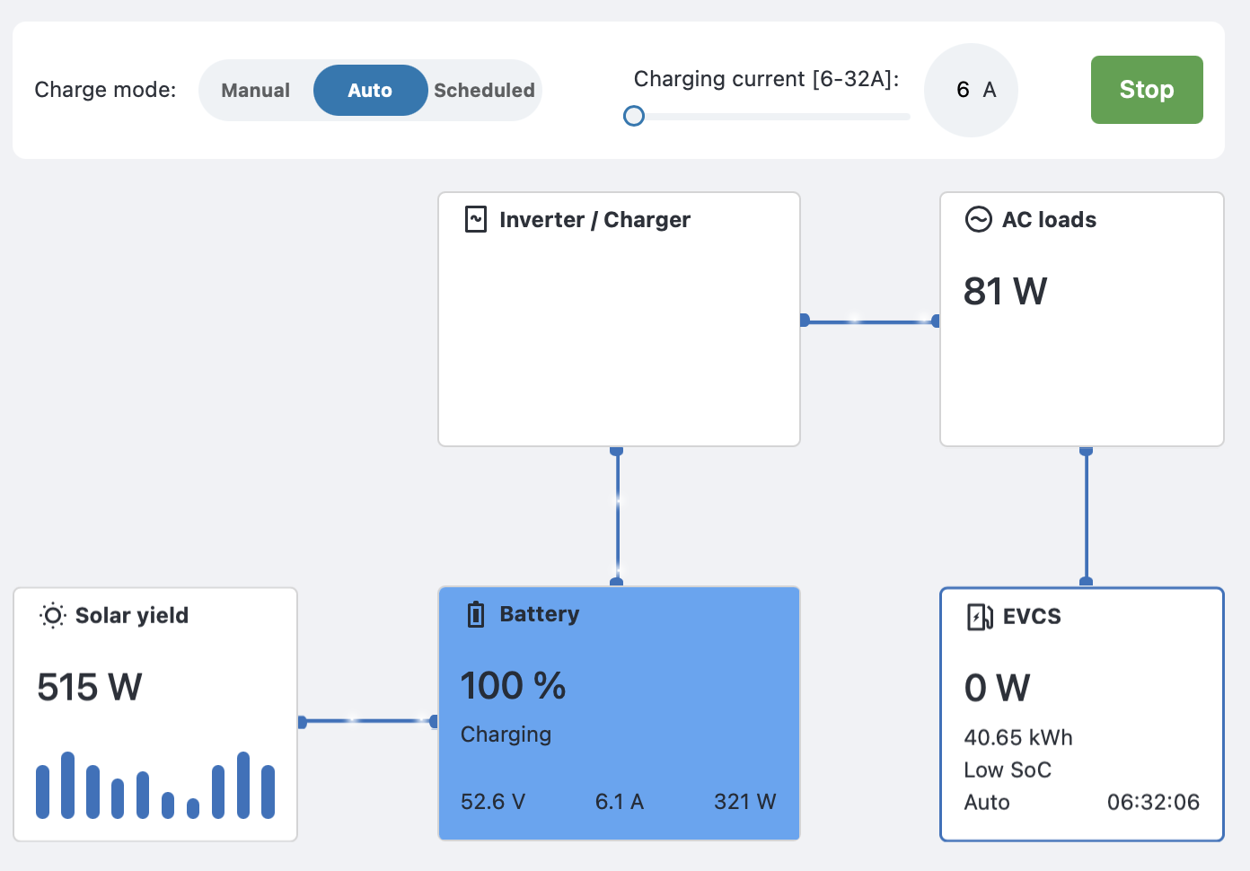Open the Battery 100 % card
This screenshot has height=871, width=1250.
pyautogui.click(x=619, y=714)
